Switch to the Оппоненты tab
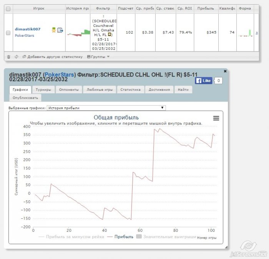Viewport: 269px width, 259px height. (x=69, y=90)
